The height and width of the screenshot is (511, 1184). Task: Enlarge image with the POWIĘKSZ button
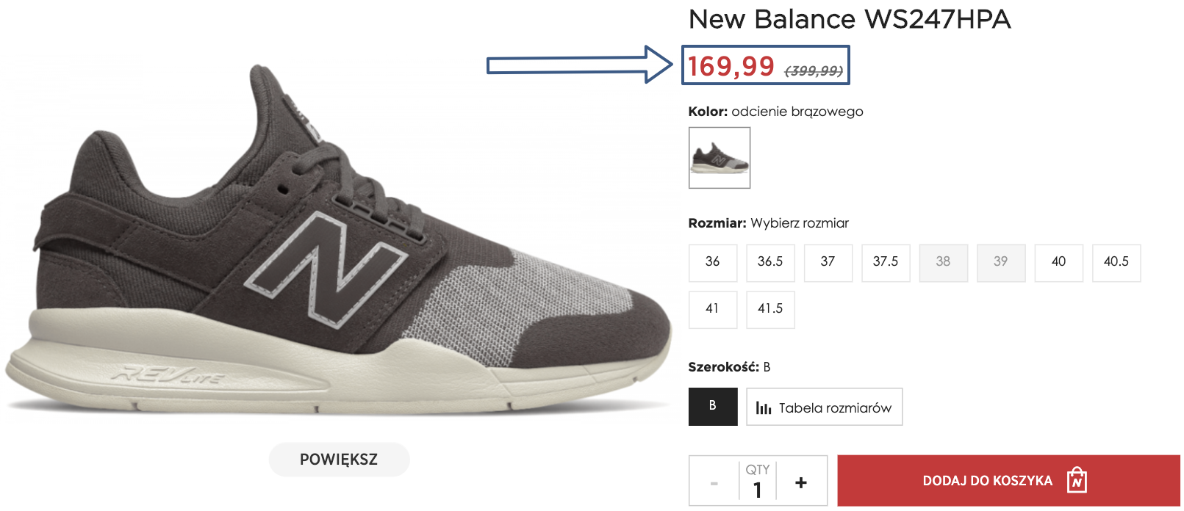(339, 460)
